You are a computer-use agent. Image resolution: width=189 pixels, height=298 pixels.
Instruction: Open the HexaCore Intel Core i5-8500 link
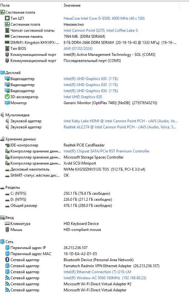[x=104, y=18]
